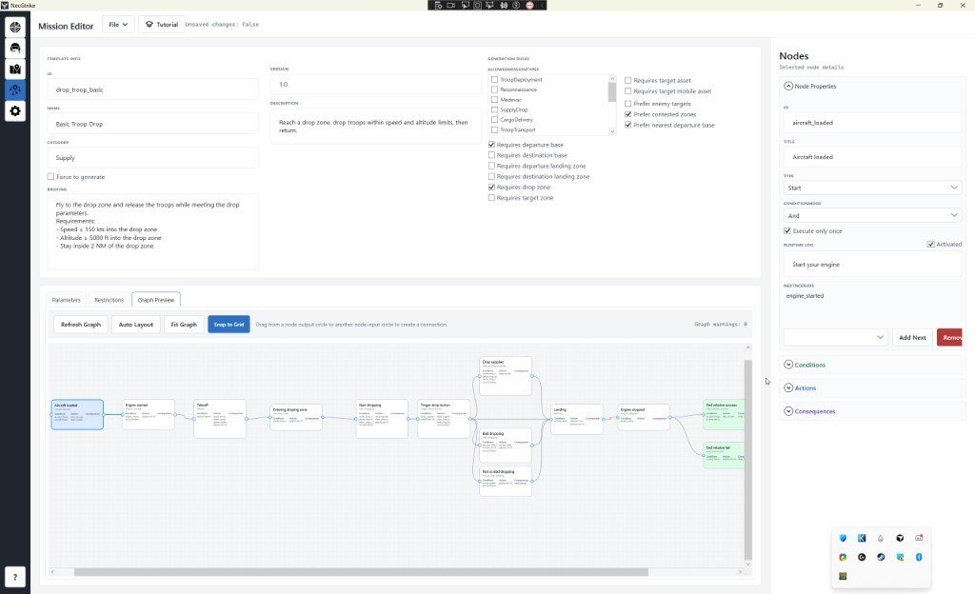Open the red-badged tray icon
This screenshot has width=975, height=594.
[x=919, y=538]
